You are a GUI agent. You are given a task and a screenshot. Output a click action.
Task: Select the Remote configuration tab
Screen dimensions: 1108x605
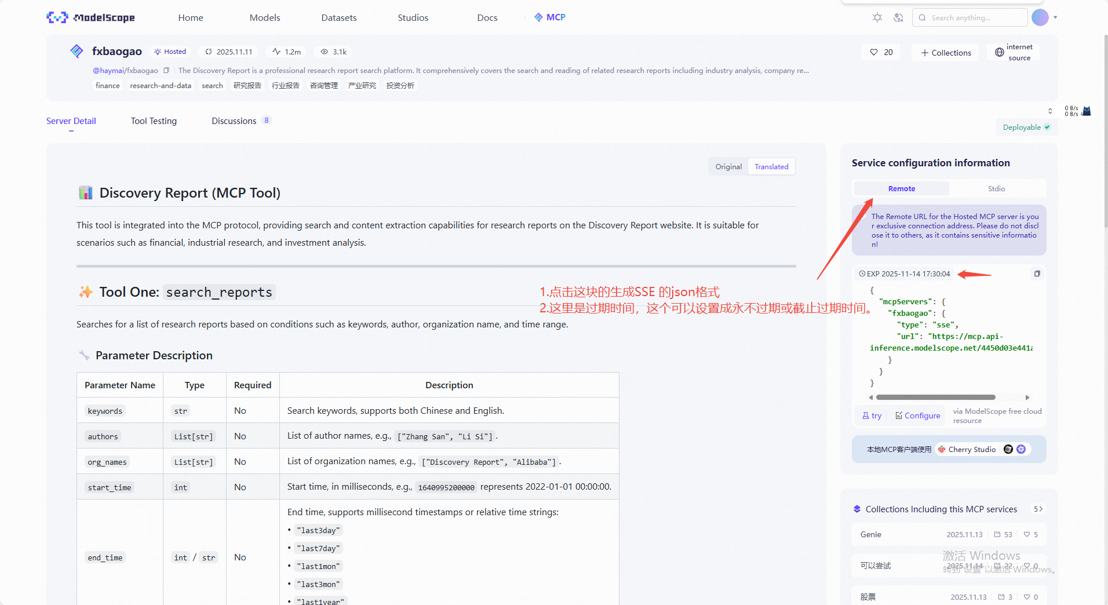coord(902,188)
